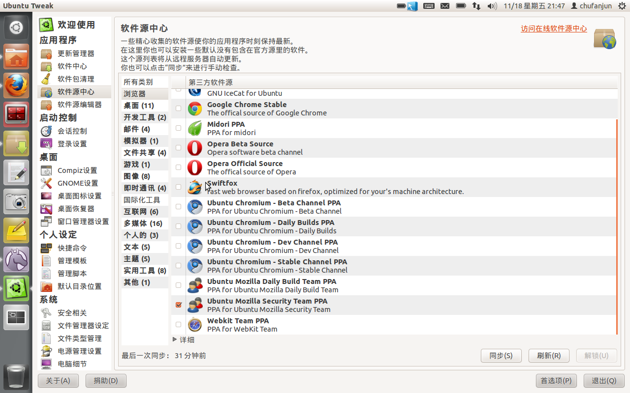Open the mail indicator in top panel
Viewport: 630px width, 393px height.
click(445, 6)
